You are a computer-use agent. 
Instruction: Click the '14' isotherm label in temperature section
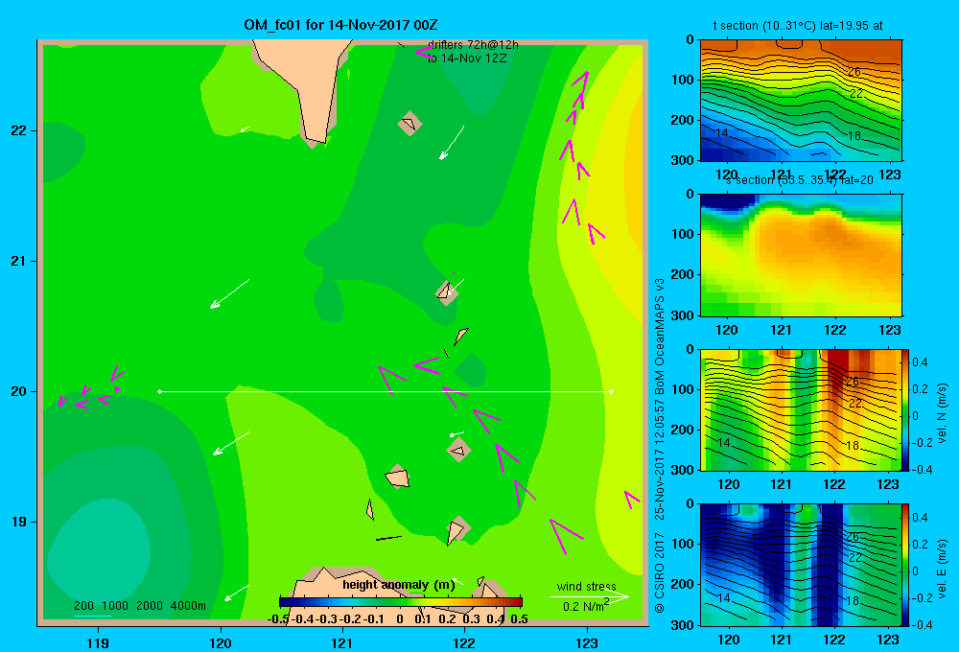[x=722, y=132]
